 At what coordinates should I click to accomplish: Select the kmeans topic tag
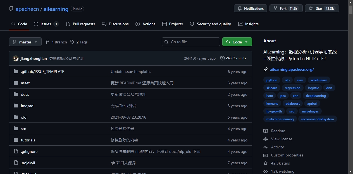[x=272, y=104]
